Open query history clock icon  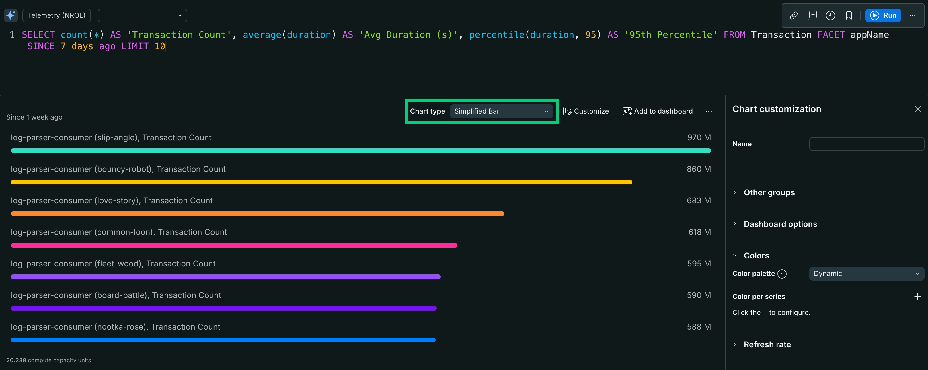click(830, 15)
